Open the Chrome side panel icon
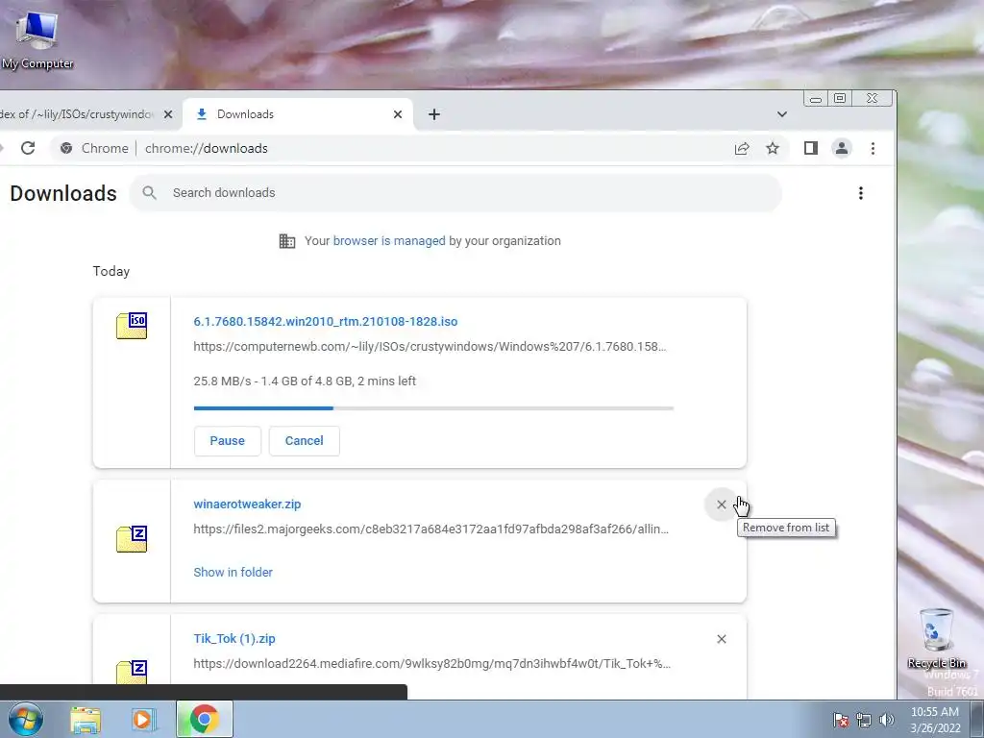Image resolution: width=984 pixels, height=738 pixels. pos(811,148)
